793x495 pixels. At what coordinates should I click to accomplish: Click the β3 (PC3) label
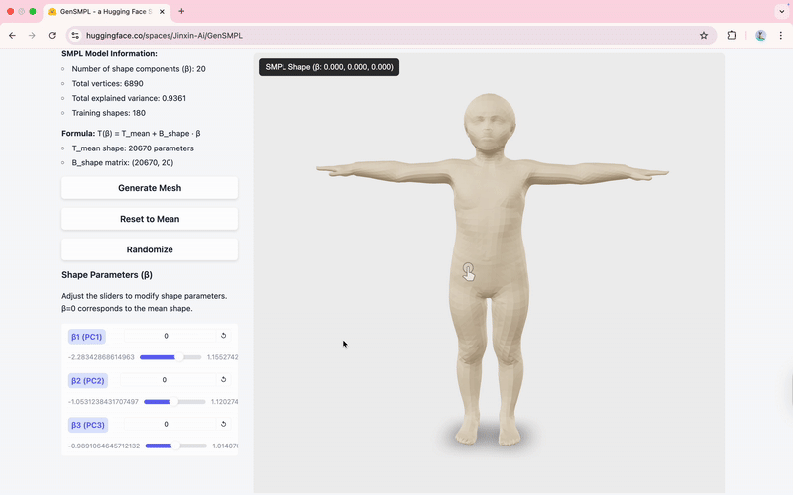(88, 425)
